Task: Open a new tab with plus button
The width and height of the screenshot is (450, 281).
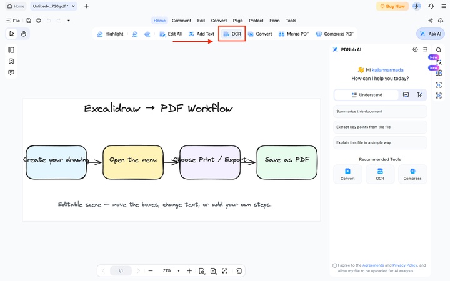Action: coord(86,6)
